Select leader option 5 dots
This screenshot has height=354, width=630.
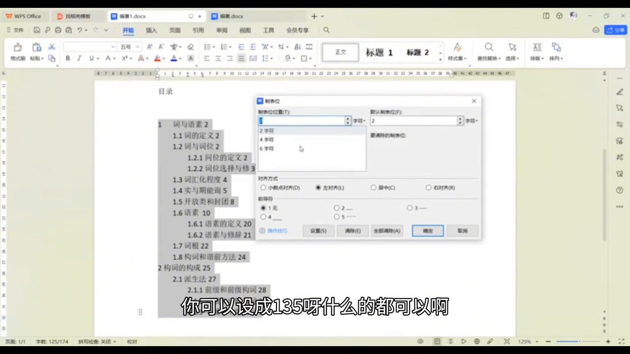coord(337,217)
